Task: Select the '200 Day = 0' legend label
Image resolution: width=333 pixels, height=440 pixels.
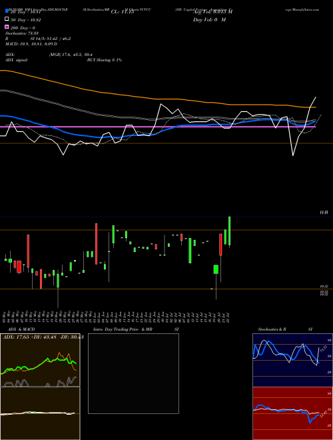Action: click(x=23, y=28)
